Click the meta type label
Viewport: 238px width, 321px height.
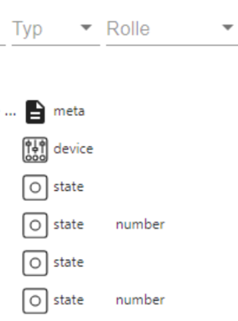[69, 111]
